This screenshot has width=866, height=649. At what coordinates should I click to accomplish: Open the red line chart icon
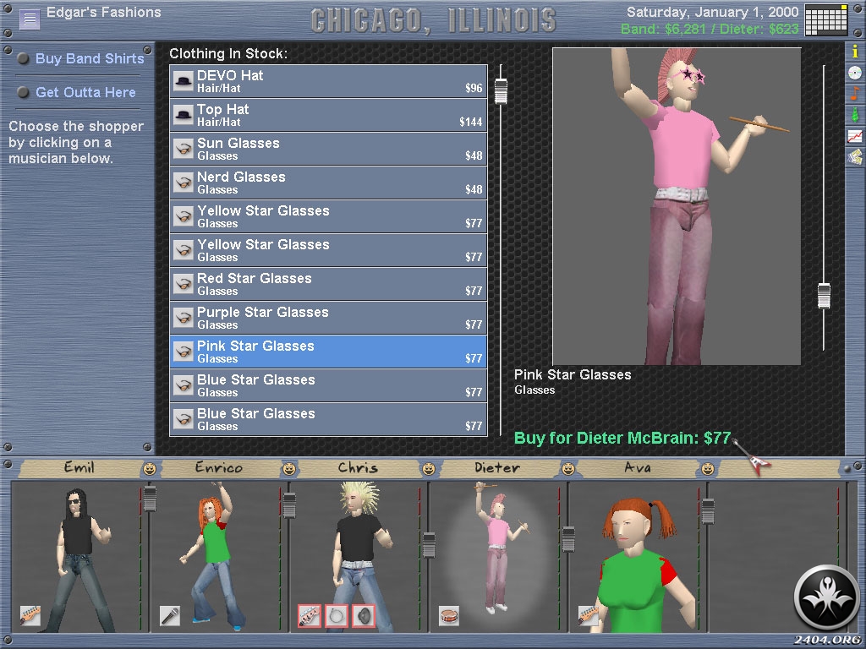click(855, 135)
